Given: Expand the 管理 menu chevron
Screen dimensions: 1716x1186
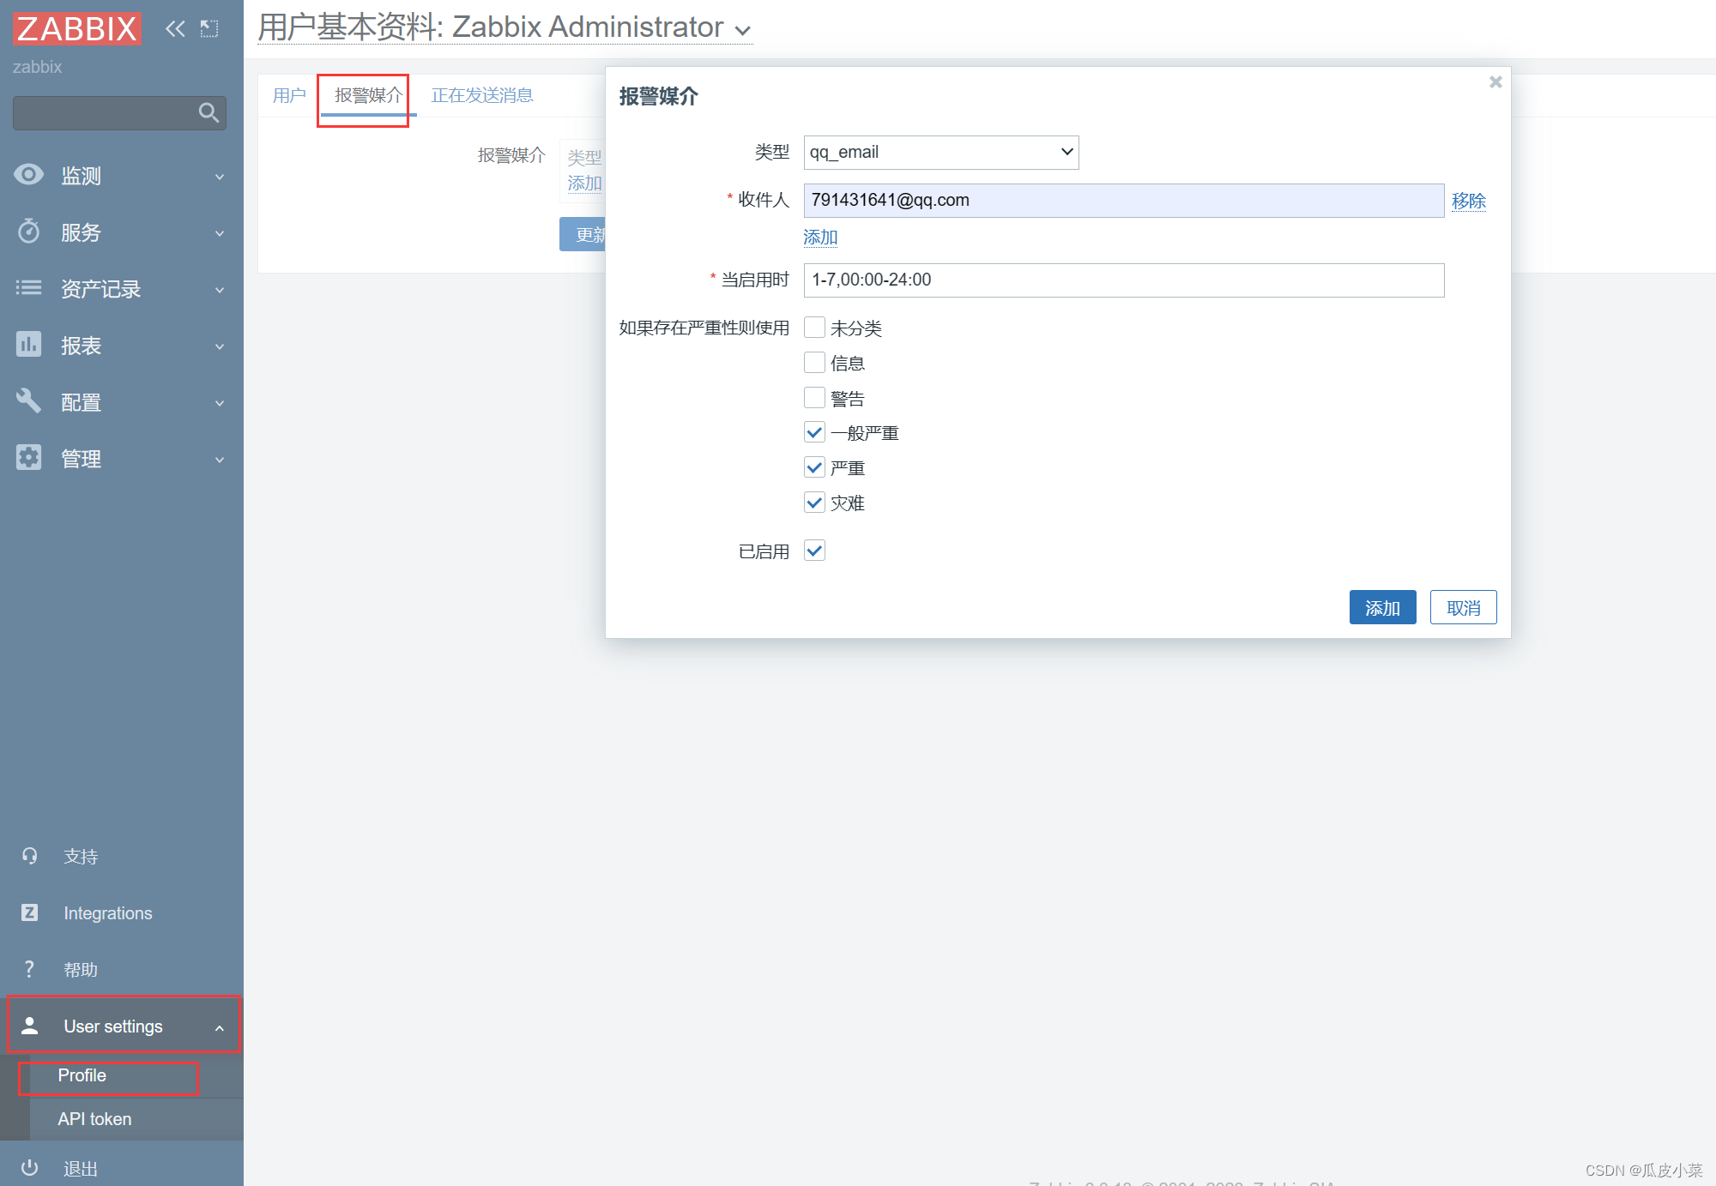Looking at the screenshot, I should (220, 460).
